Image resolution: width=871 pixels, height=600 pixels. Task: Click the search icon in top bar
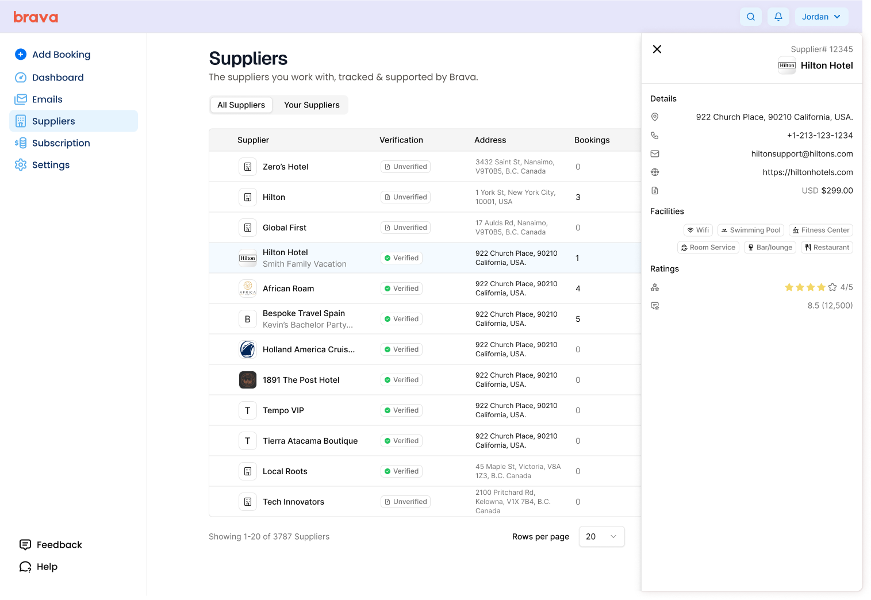(750, 17)
